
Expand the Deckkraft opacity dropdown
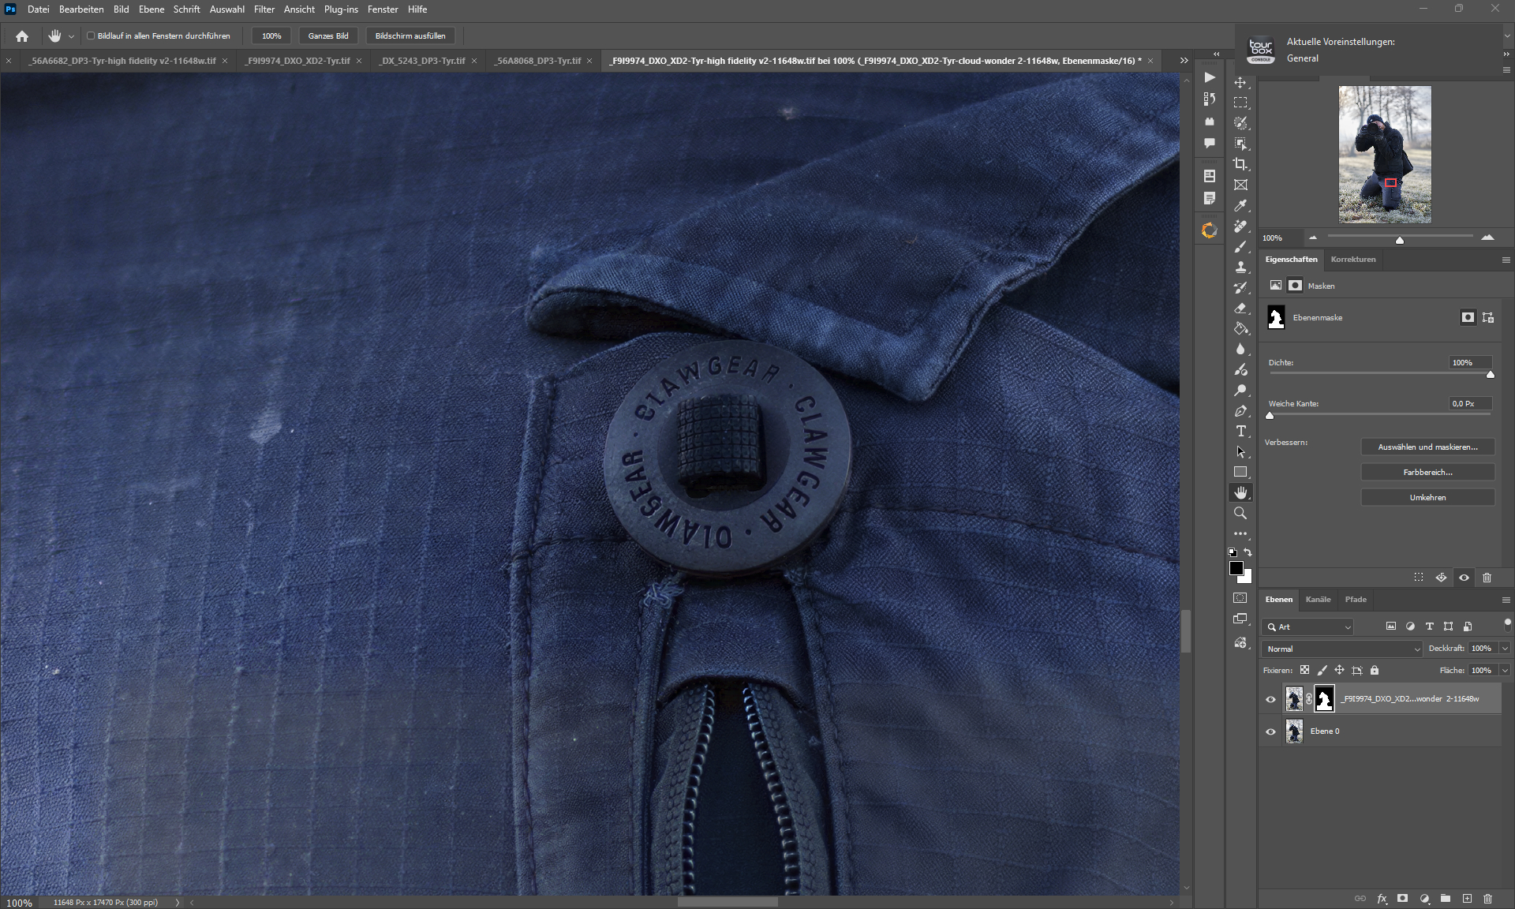coord(1505,649)
